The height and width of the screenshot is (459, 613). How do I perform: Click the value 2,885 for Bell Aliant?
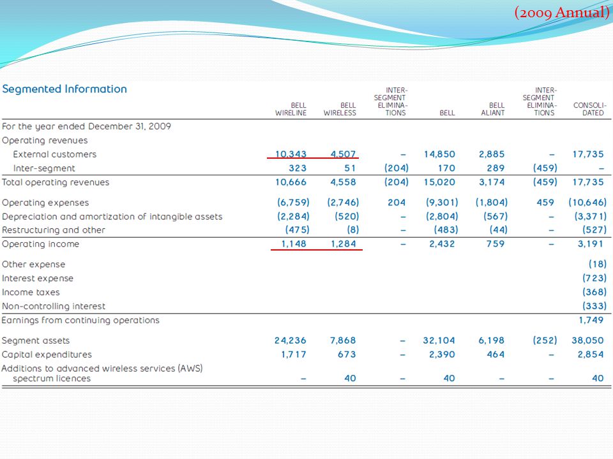tap(492, 154)
